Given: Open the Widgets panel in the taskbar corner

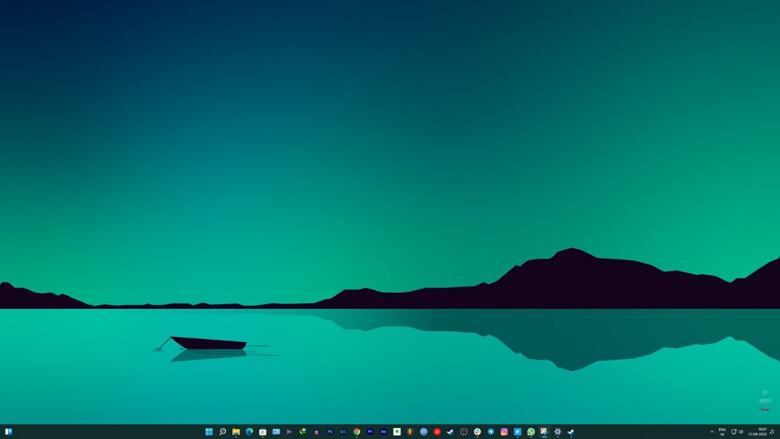Looking at the screenshot, I should pos(8,432).
